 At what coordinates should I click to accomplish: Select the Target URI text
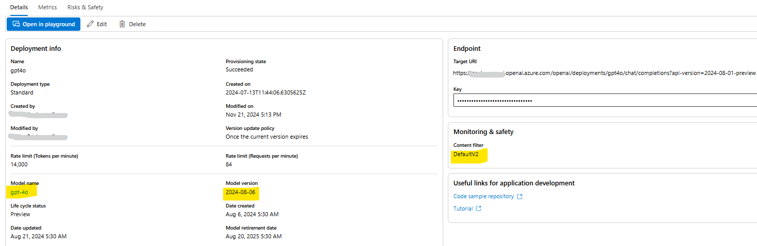point(604,73)
